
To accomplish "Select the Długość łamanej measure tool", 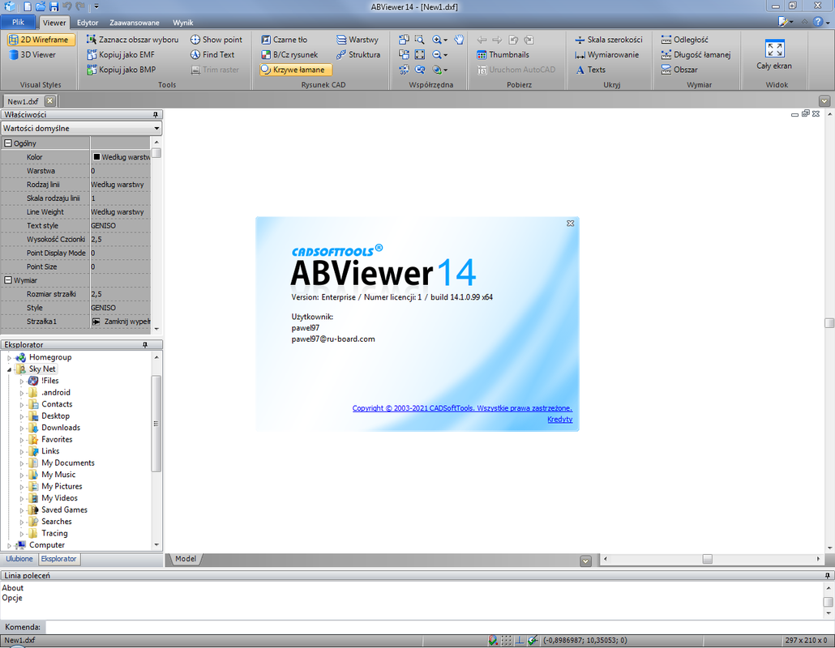I will (x=696, y=54).
